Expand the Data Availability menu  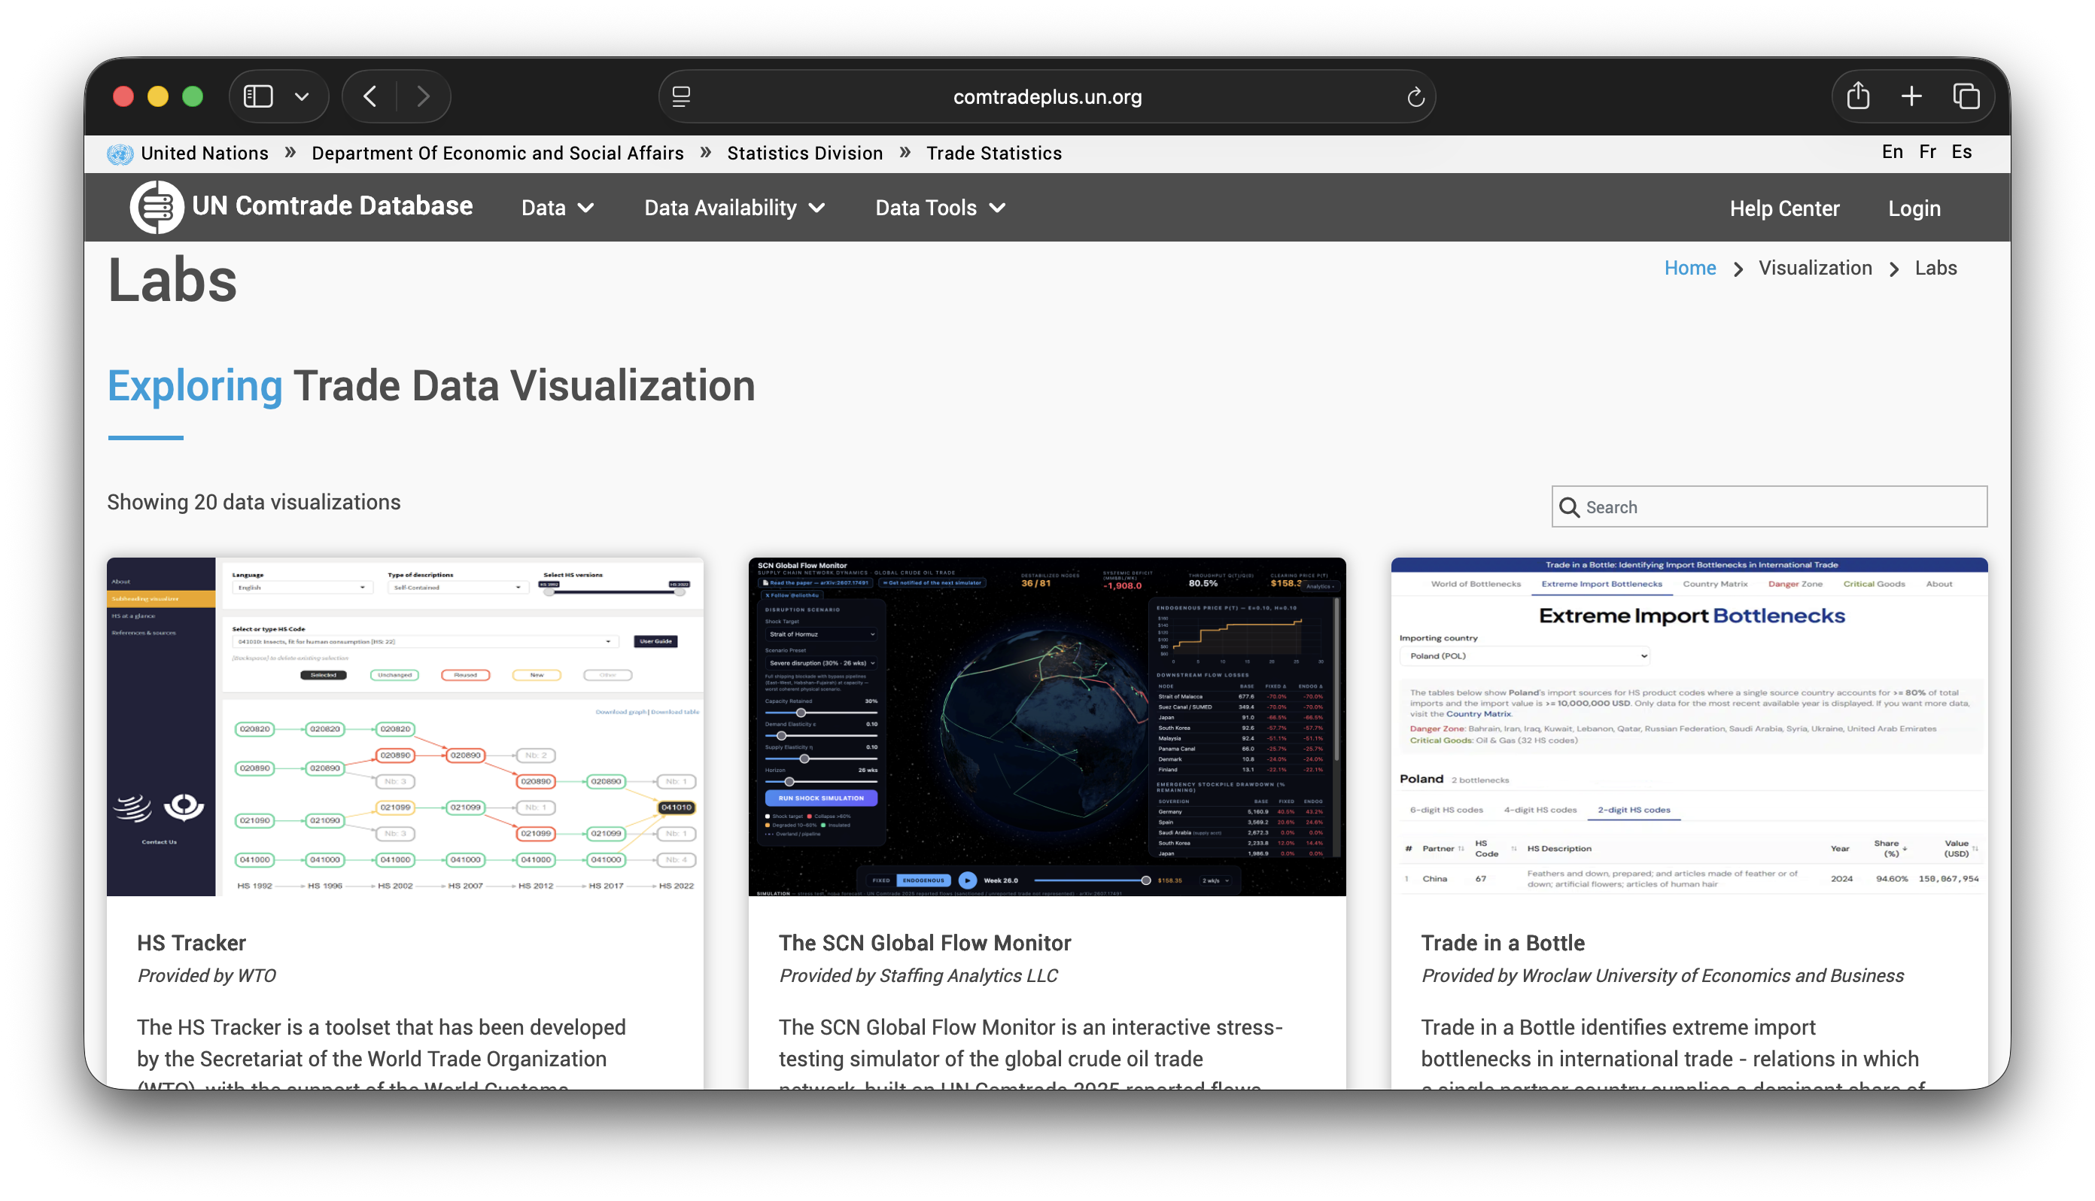point(735,208)
